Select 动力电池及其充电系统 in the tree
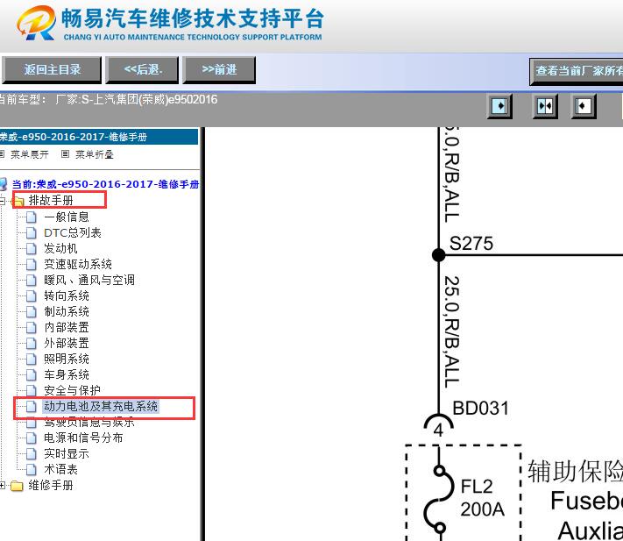This screenshot has height=541, width=623. [x=101, y=406]
